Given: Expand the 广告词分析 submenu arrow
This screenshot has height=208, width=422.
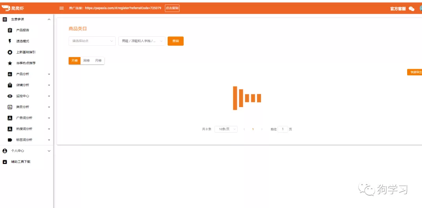Looking at the screenshot, I should [x=49, y=118].
